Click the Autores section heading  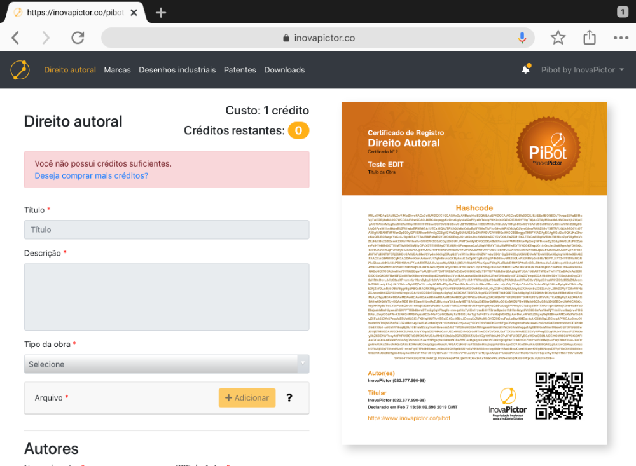52,449
